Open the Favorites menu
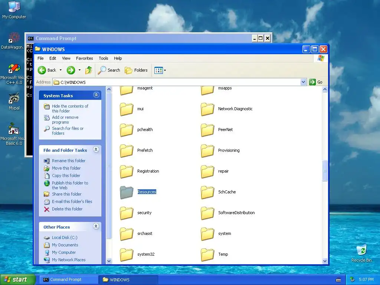Image resolution: width=380 pixels, height=285 pixels. click(84, 58)
